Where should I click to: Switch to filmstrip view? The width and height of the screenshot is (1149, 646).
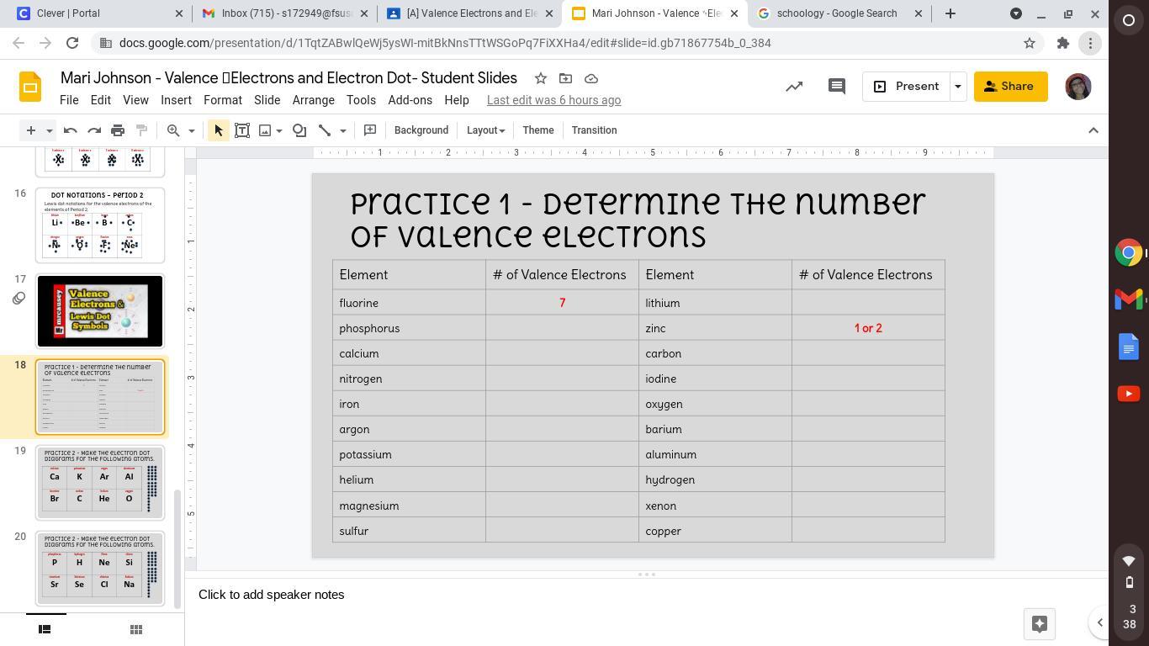pyautogui.click(x=45, y=629)
